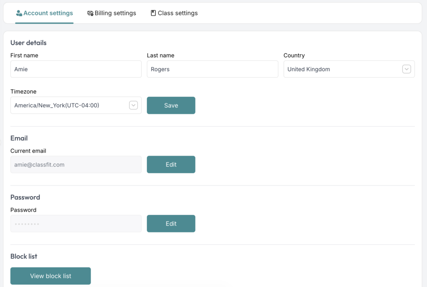Click the Block list heading
427x287 pixels.
[x=24, y=256]
